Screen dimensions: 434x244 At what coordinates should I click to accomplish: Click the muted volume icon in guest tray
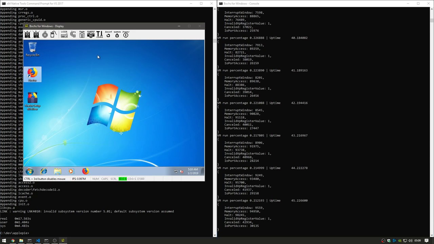pyautogui.click(x=181, y=171)
